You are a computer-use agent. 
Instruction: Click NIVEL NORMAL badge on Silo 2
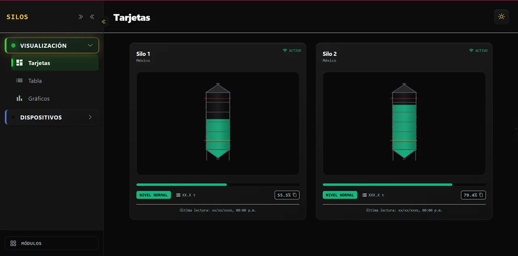pyautogui.click(x=340, y=195)
